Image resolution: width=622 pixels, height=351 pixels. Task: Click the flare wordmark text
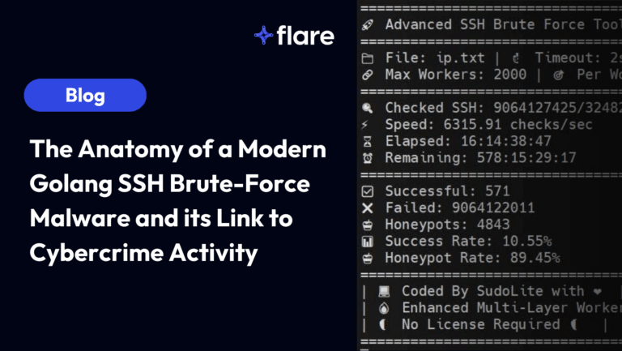coord(305,36)
